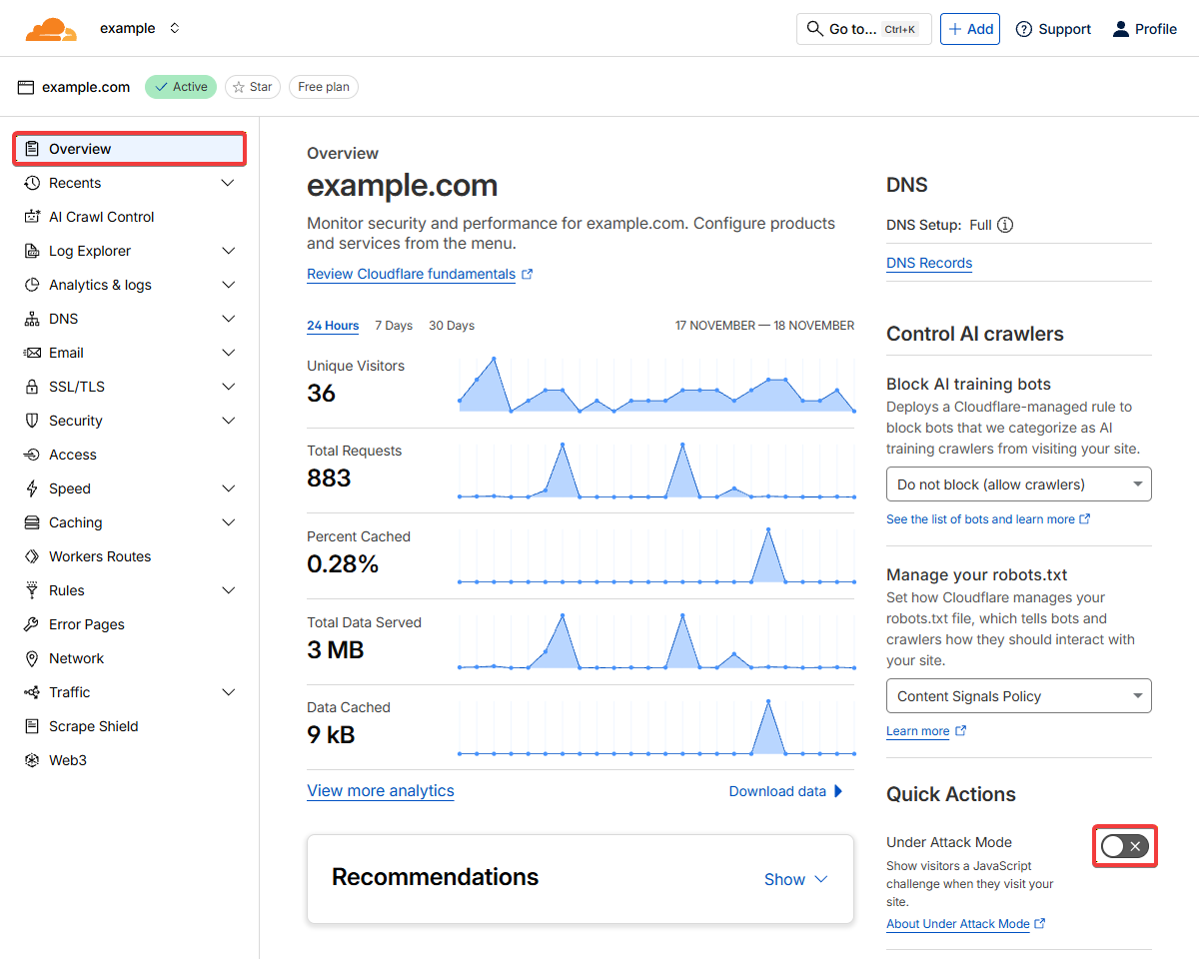Open Workers Routes from the sidebar

(x=100, y=556)
